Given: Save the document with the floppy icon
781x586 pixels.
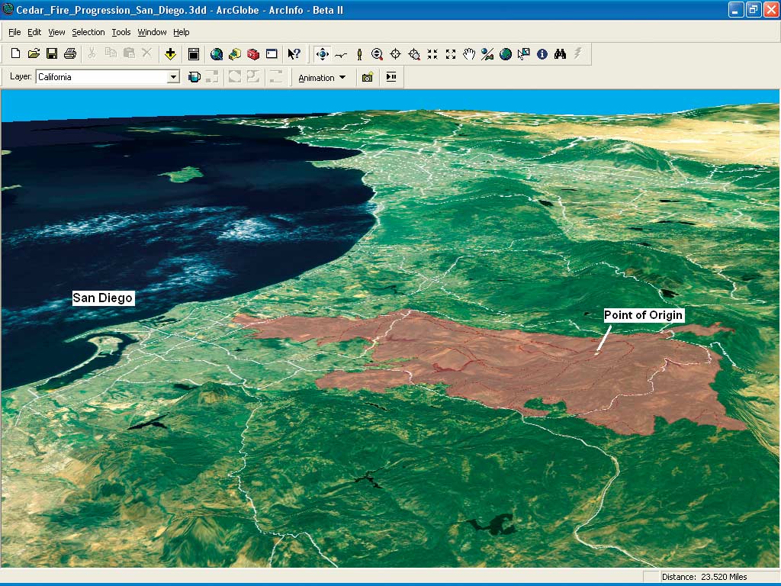Looking at the screenshot, I should pos(52,54).
